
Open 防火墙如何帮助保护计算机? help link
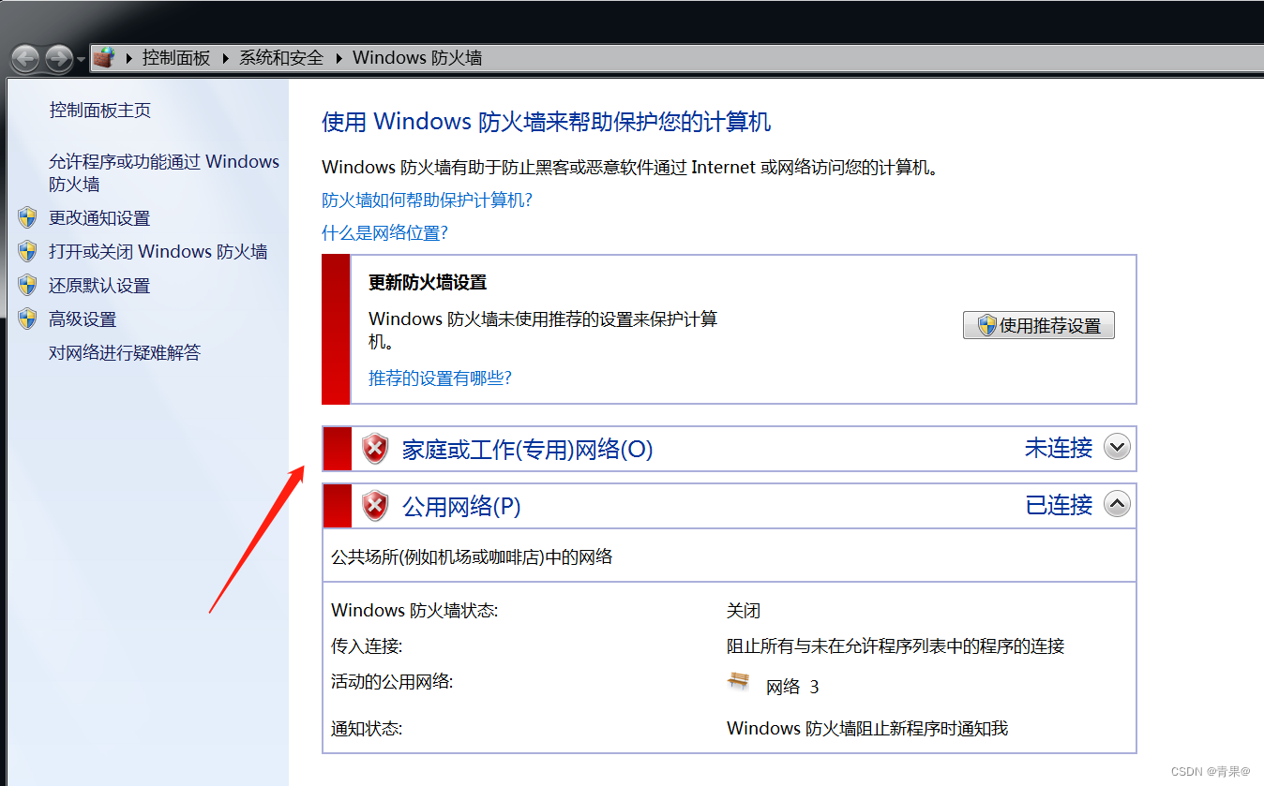tap(428, 200)
